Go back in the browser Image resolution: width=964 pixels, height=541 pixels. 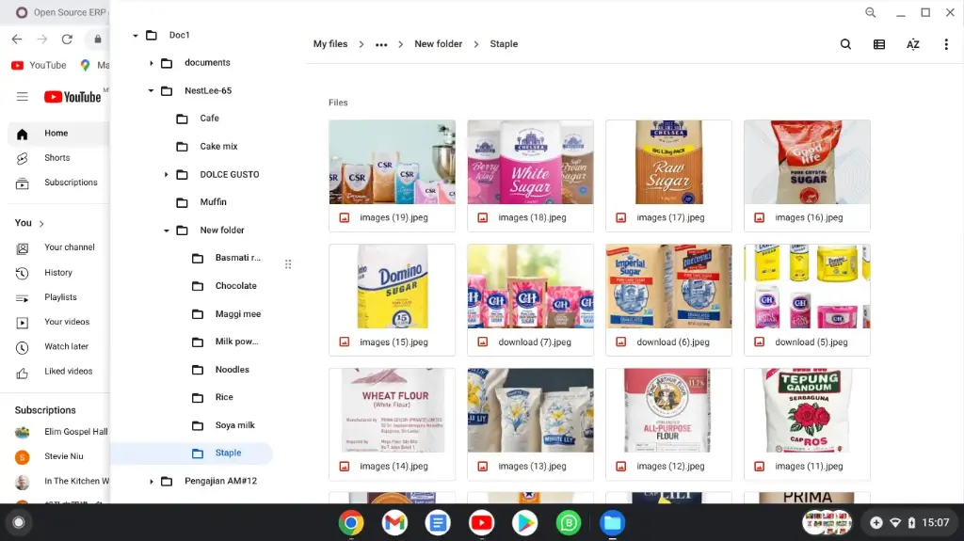(x=17, y=40)
